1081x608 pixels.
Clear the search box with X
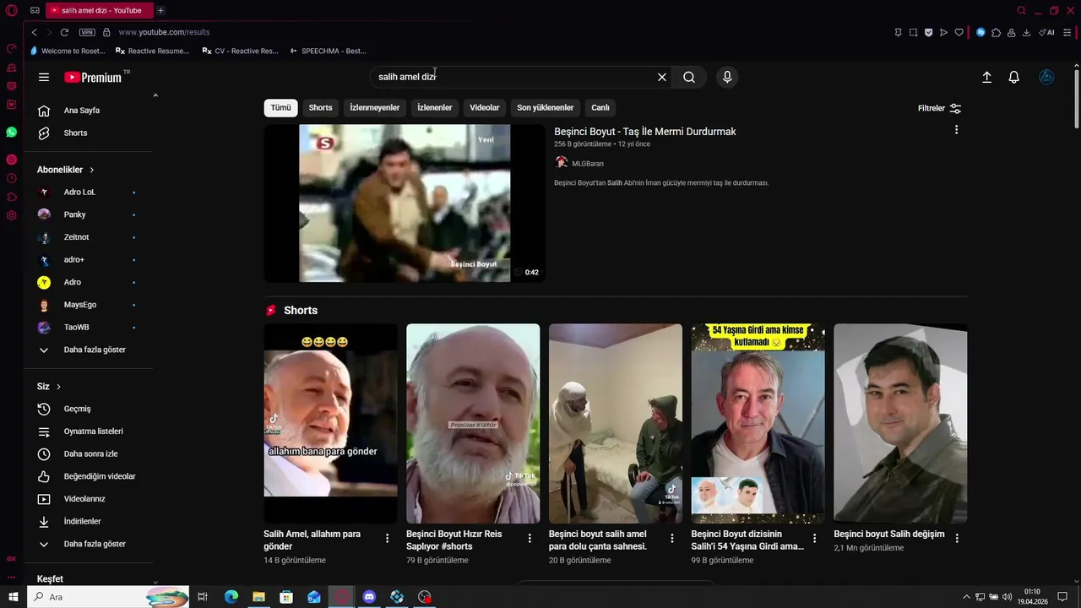(662, 77)
